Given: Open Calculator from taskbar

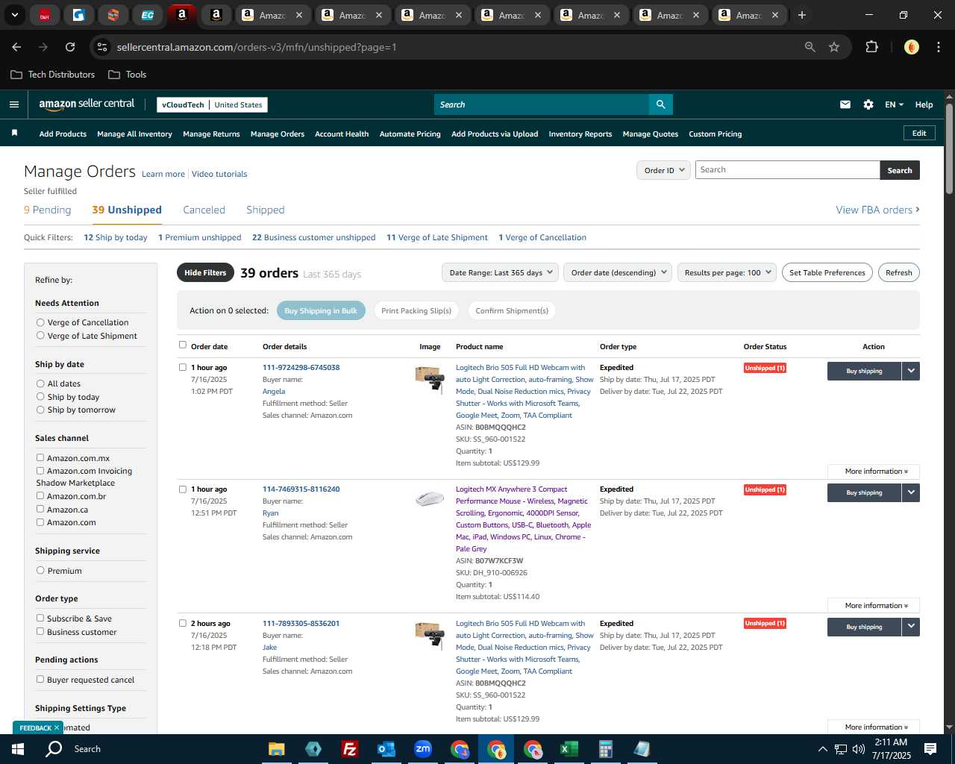Looking at the screenshot, I should tap(605, 749).
